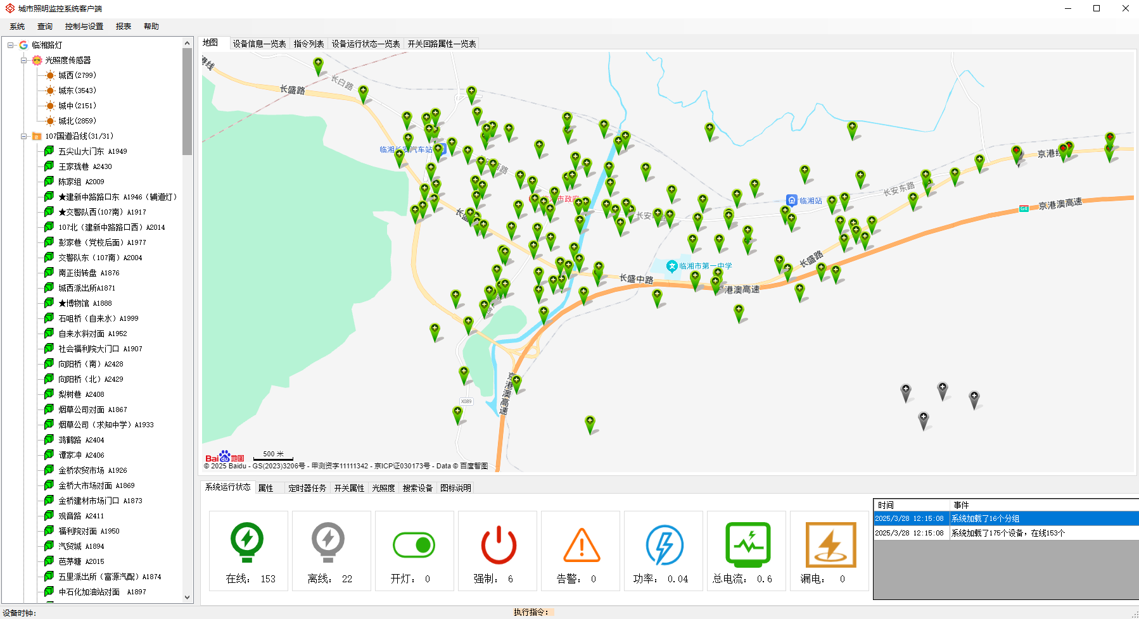Click the orange alarm warning triangle icon
The width and height of the screenshot is (1139, 619).
582,545
